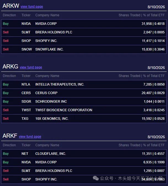Image resolution: width=168 pixels, height=186 pixels.
Task: Click the Direction column header in ARKW
Action: (9, 15)
